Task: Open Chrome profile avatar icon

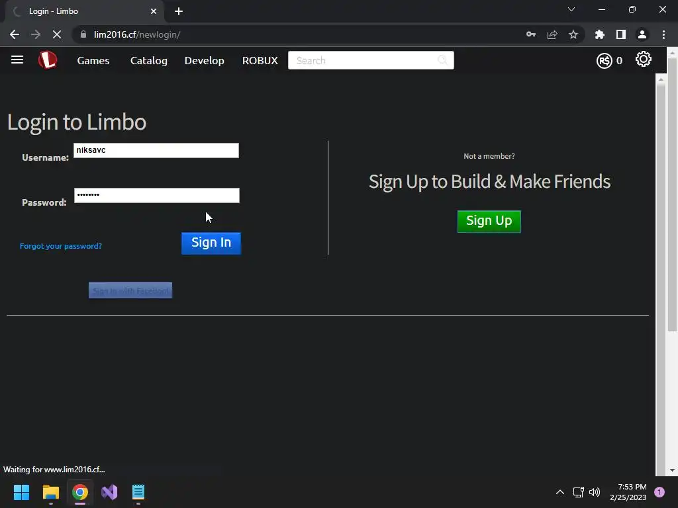Action: click(x=642, y=34)
